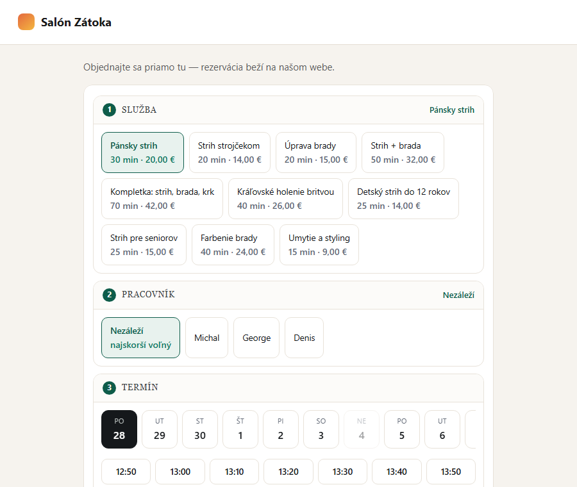Expand the Termín section header

[288, 388]
